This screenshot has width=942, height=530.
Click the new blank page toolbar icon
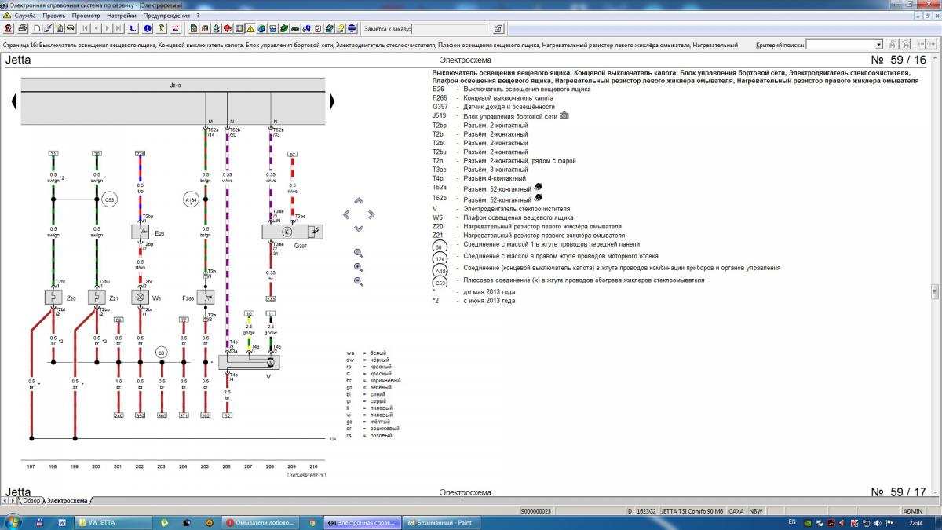38,29
